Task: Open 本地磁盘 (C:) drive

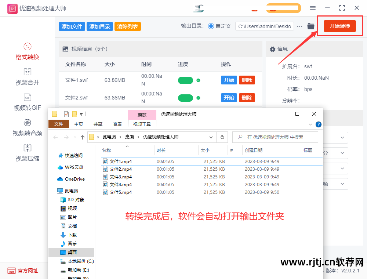Action: 77,261
